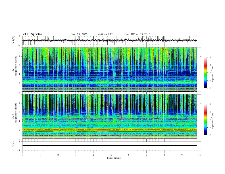Click the "-5" tick on ch.3(V) axis
225x174 pixels.
click(x=19, y=150)
